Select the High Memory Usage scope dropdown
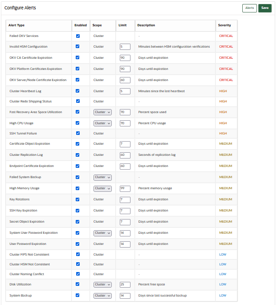This screenshot has width=277, height=305. 102,188
